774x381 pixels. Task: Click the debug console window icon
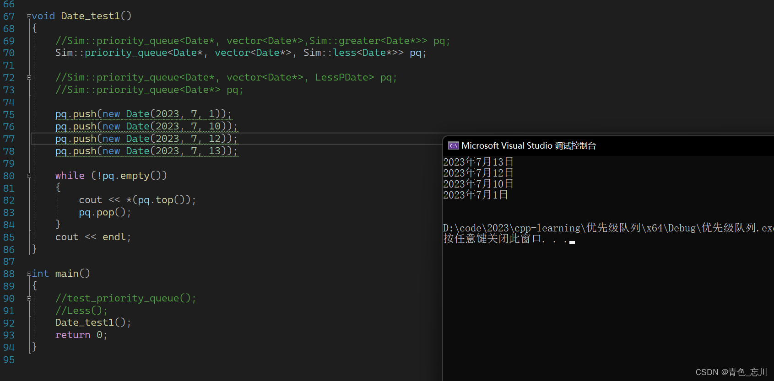coord(453,145)
